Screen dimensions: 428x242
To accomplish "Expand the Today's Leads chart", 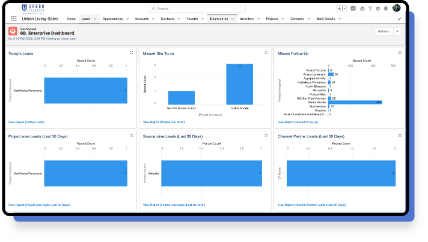I will (x=132, y=53).
